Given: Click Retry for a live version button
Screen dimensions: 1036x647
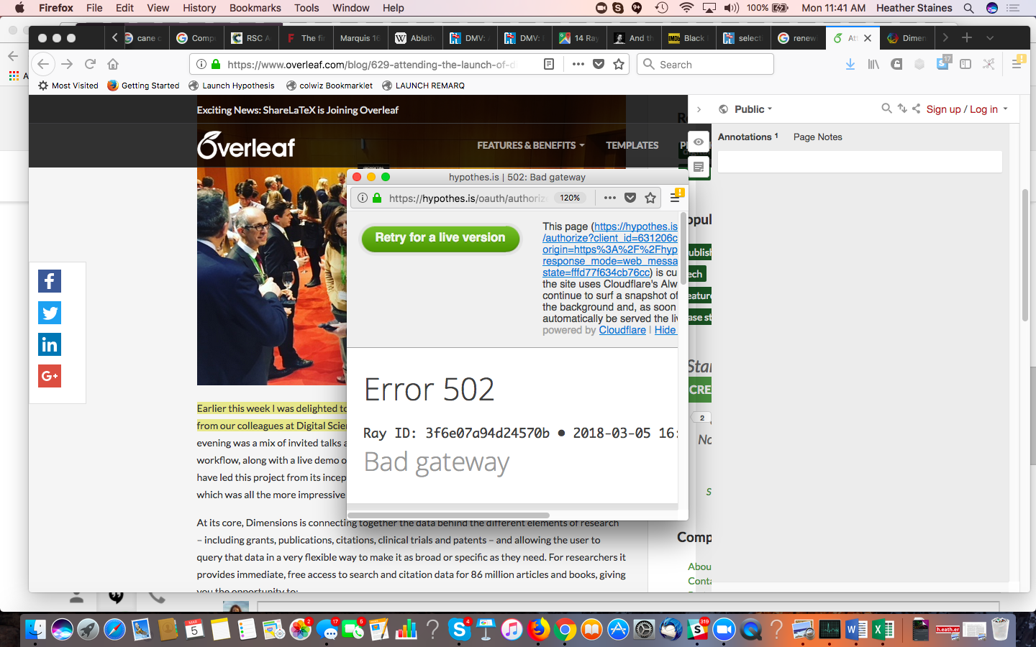Looking at the screenshot, I should tap(440, 238).
